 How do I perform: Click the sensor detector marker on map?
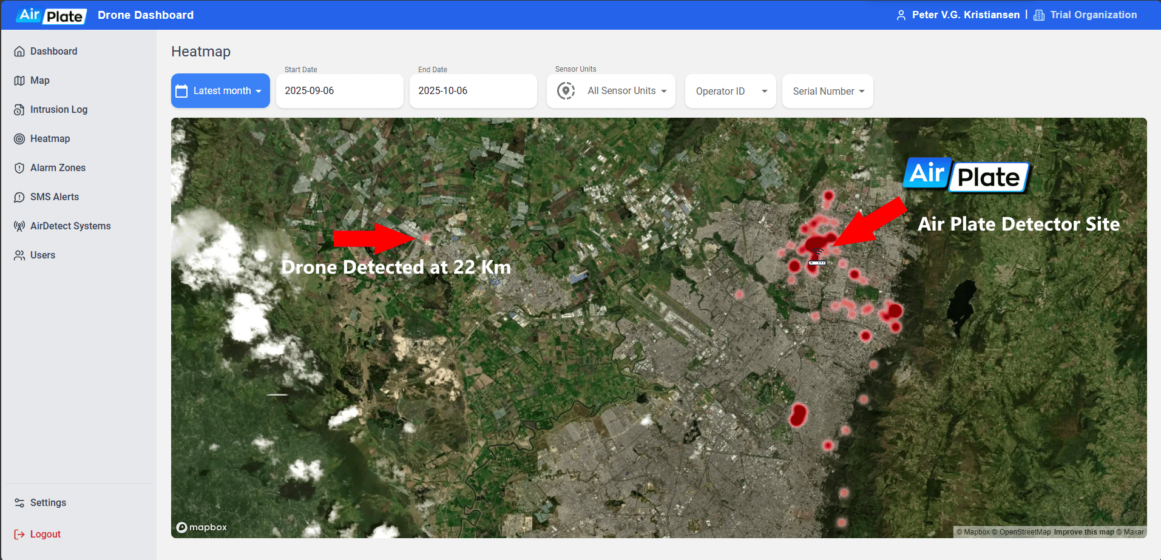click(817, 257)
